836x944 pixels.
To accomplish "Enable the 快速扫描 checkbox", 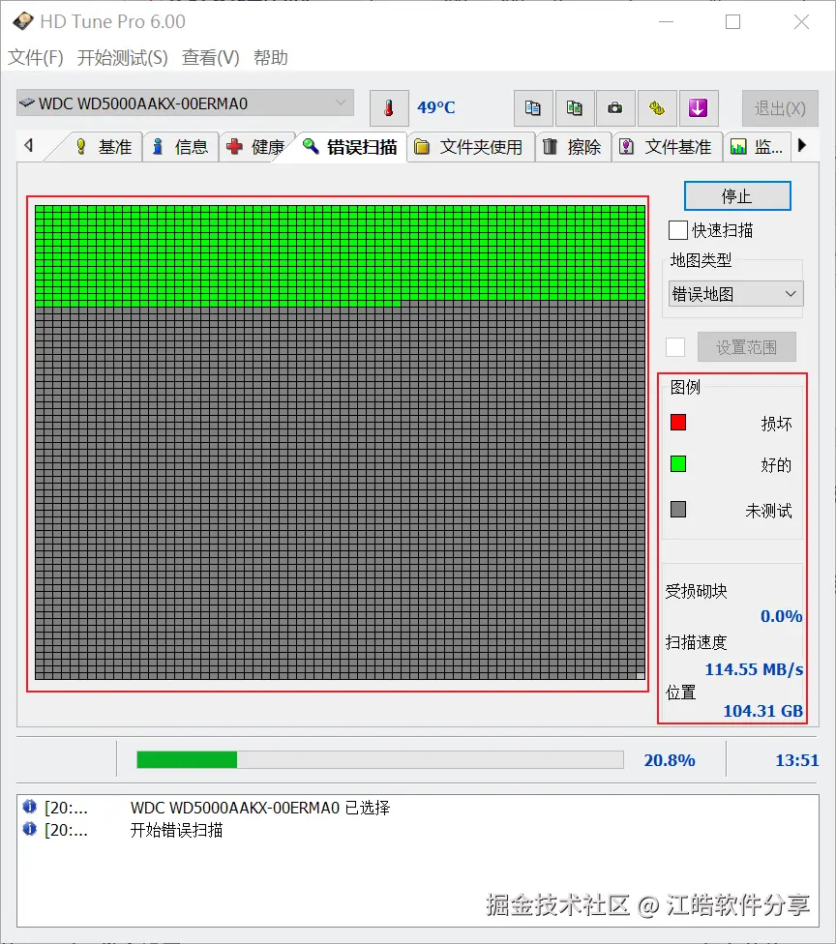I will click(x=678, y=230).
